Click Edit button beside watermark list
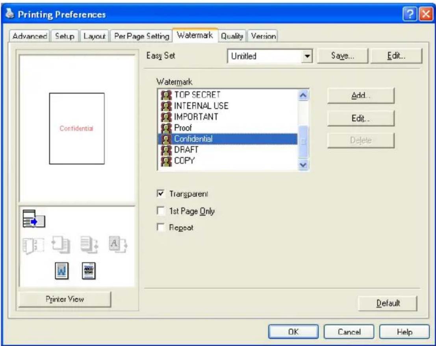Viewport: 436px width, 346px height. coord(361,118)
